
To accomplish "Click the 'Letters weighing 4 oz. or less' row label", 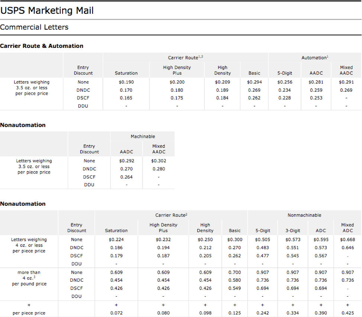I will click(x=29, y=245).
